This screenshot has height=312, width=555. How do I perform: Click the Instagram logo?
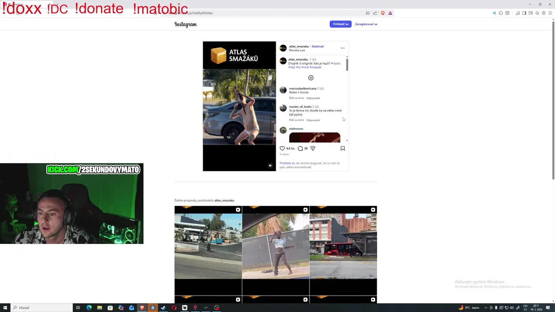[x=186, y=24]
